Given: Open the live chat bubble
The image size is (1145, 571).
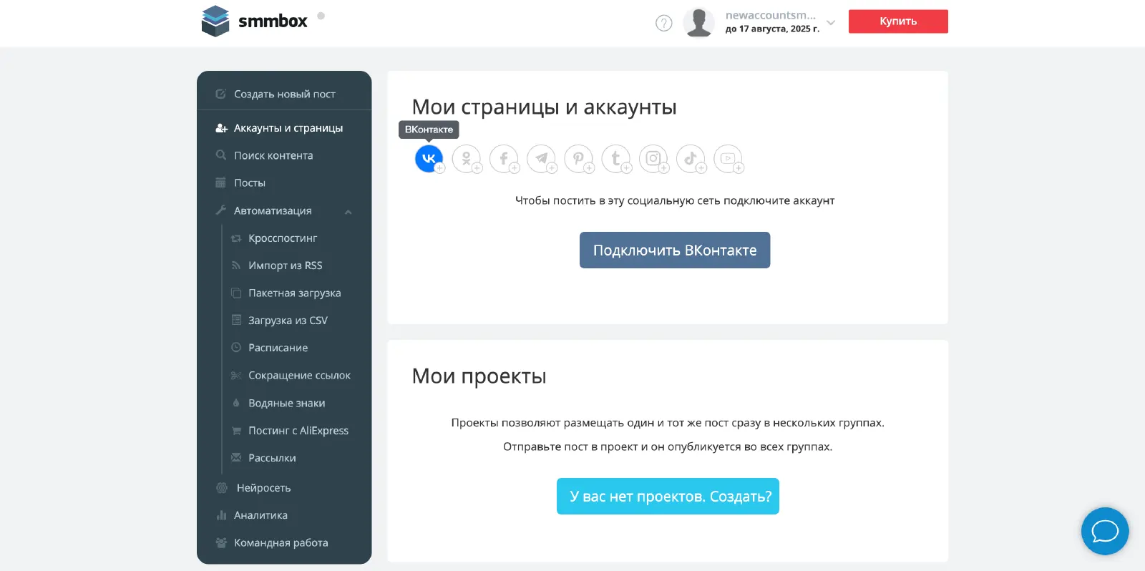Looking at the screenshot, I should 1105,531.
